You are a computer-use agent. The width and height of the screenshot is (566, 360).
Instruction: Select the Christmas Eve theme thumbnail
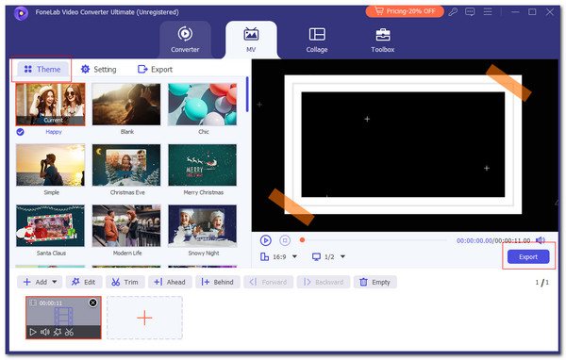[126, 165]
